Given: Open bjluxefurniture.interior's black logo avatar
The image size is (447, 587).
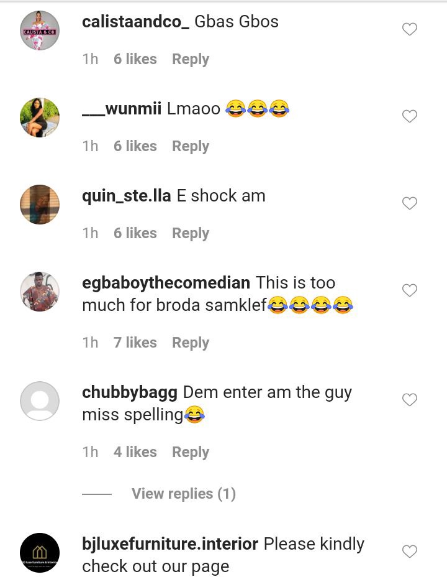Looking at the screenshot, I should tap(40, 553).
